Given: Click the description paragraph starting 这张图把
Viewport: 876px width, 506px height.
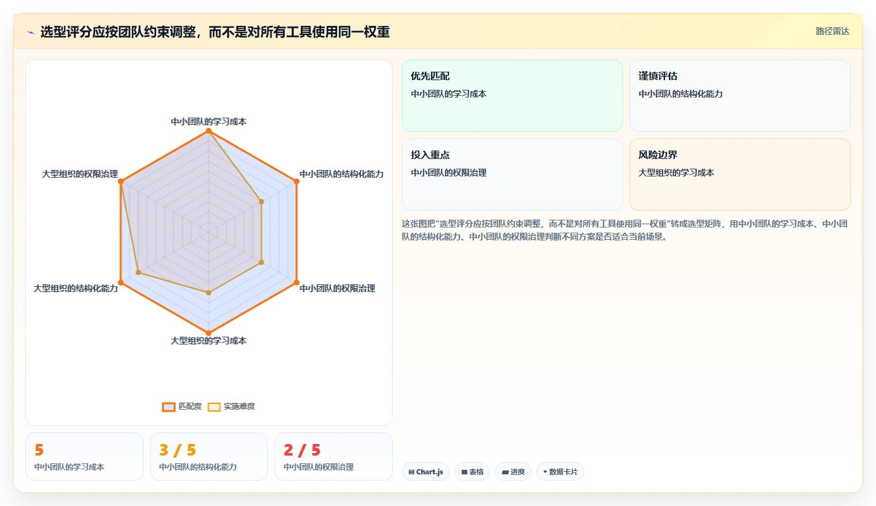Looking at the screenshot, I should [626, 230].
